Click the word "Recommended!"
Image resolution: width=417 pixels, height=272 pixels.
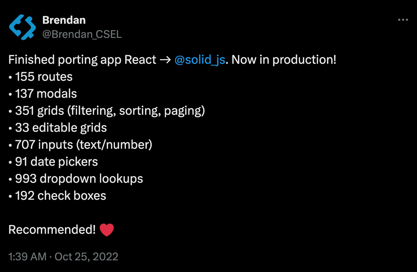[x=52, y=230]
